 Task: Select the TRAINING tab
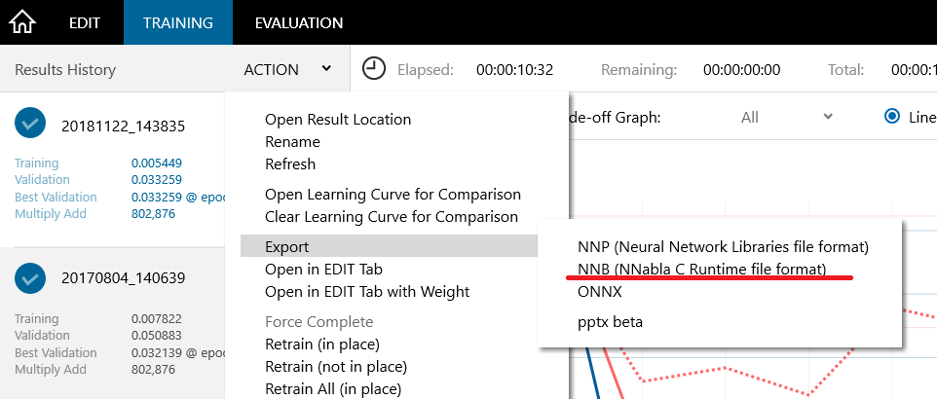(178, 22)
